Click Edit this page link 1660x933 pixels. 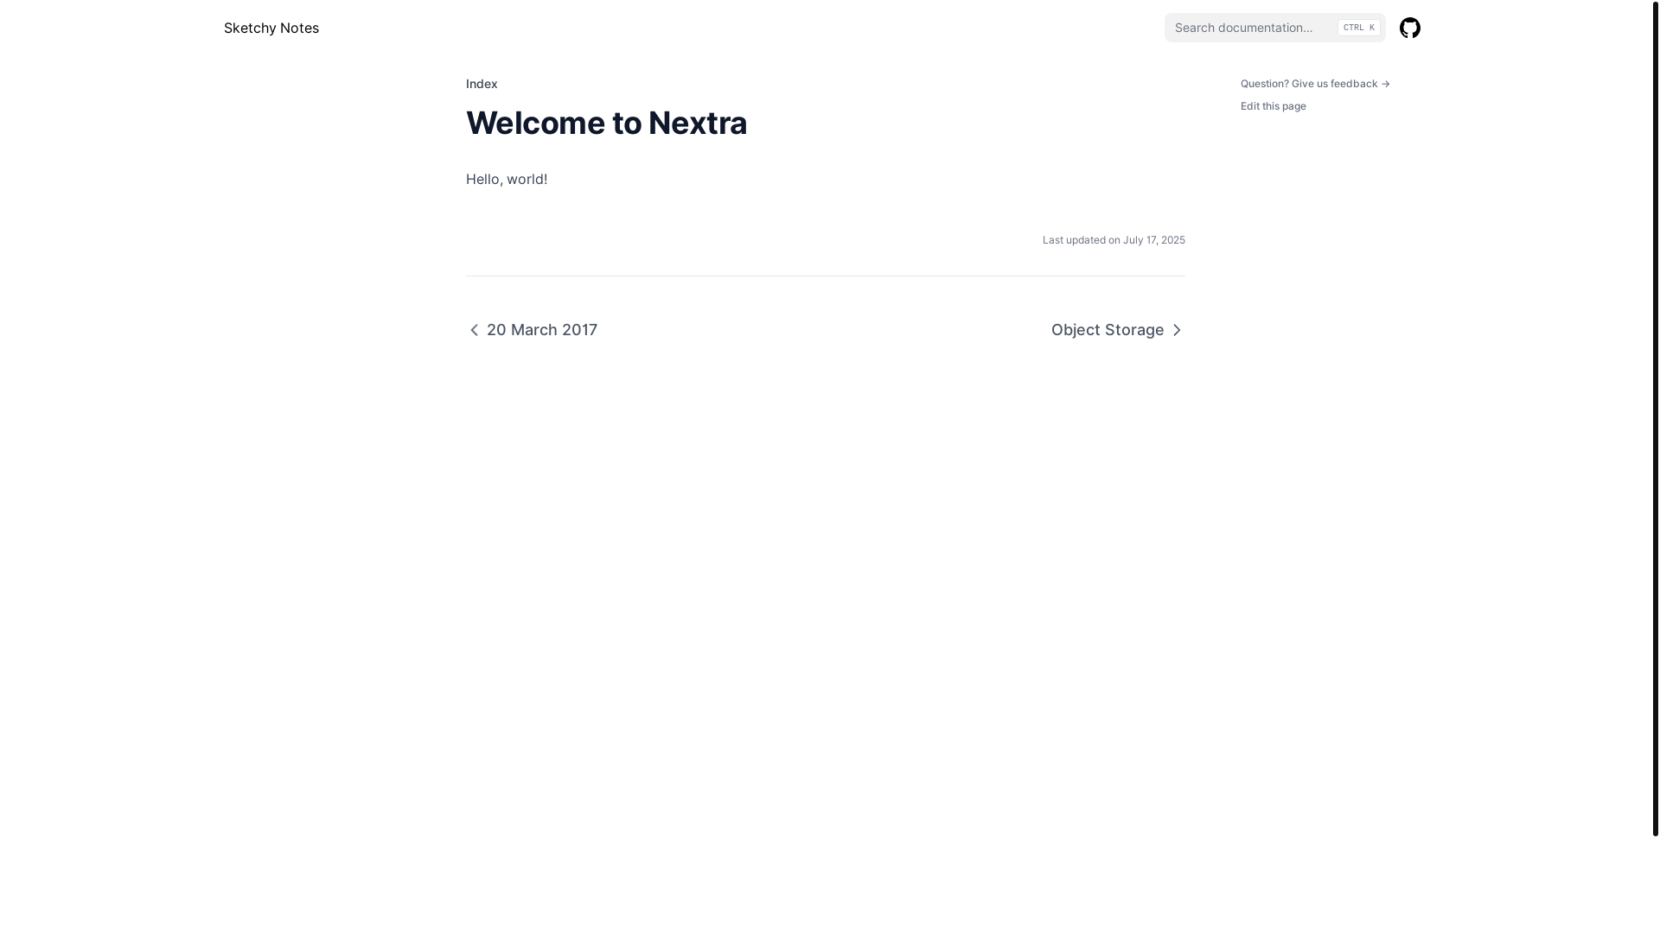[1273, 106]
